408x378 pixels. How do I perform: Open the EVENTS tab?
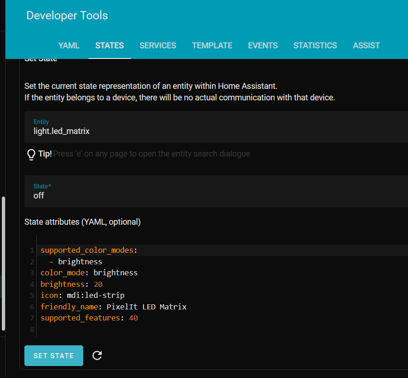point(263,46)
